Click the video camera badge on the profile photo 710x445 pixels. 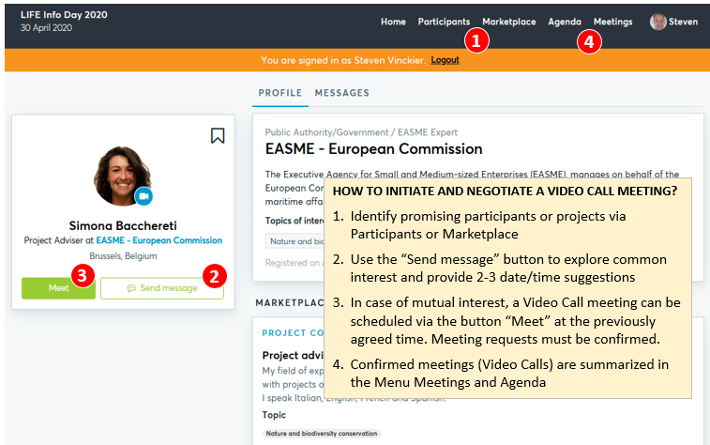tap(144, 196)
